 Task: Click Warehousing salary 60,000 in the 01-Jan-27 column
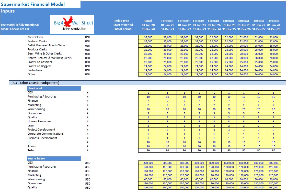coord(259,179)
